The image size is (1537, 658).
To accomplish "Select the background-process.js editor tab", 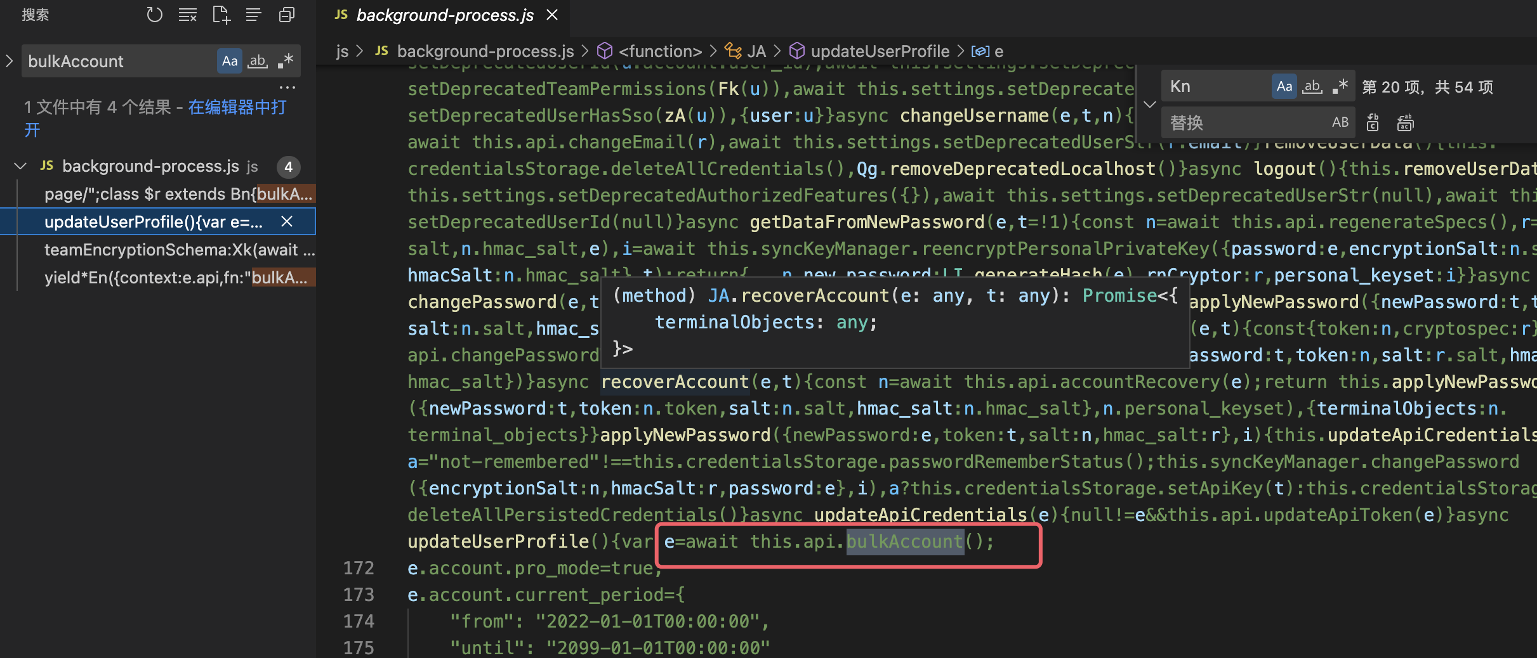I will 444,15.
